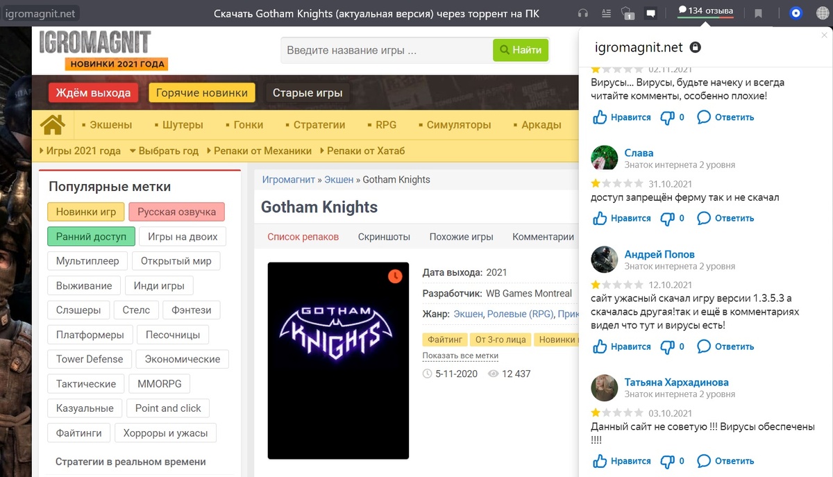Switch to Комментарии tab
Screen dimensions: 833x477
point(543,237)
